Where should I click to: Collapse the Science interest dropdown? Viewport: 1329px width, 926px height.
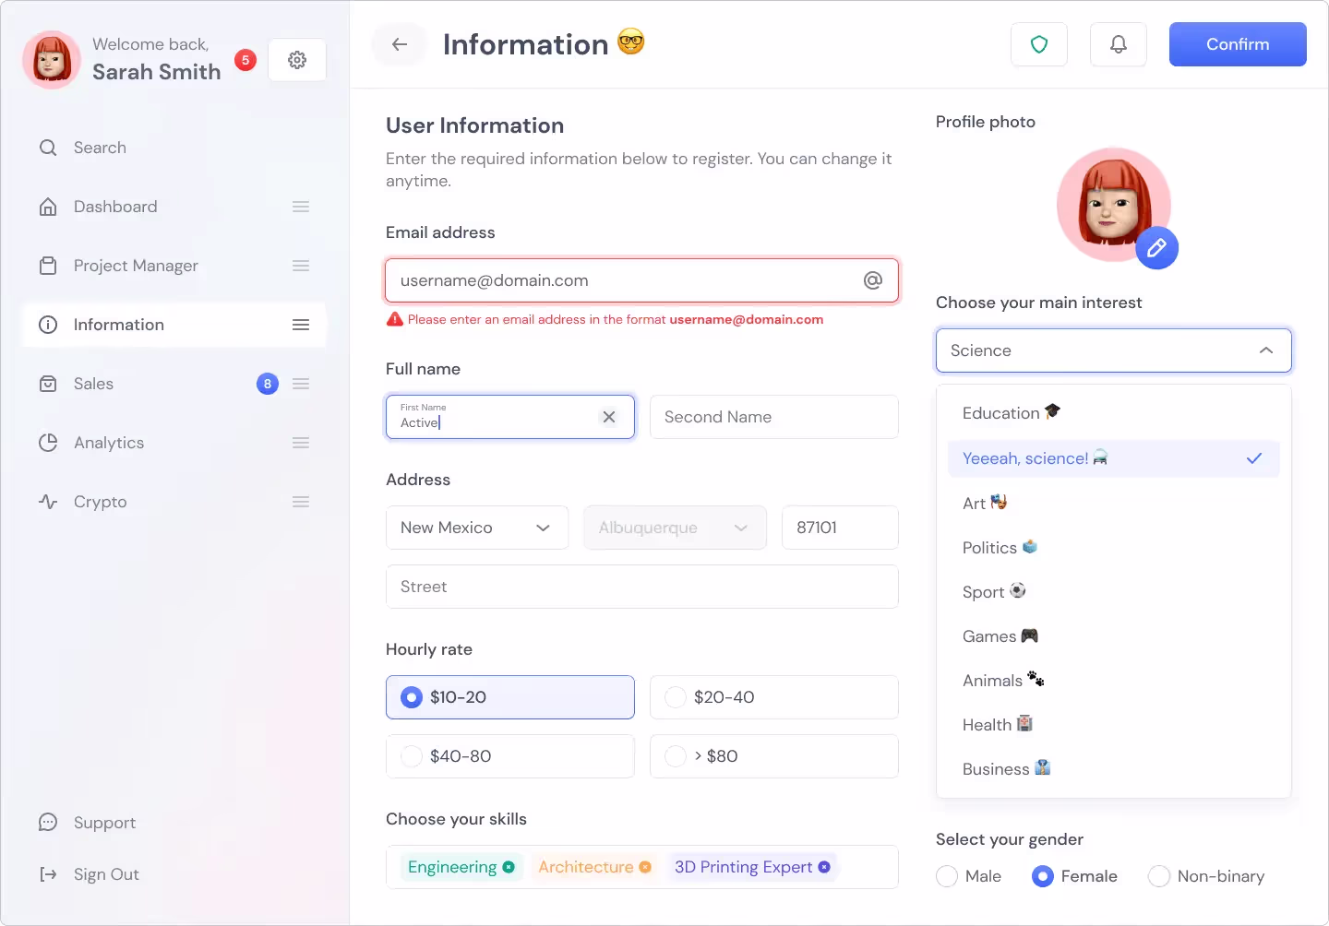point(1265,350)
